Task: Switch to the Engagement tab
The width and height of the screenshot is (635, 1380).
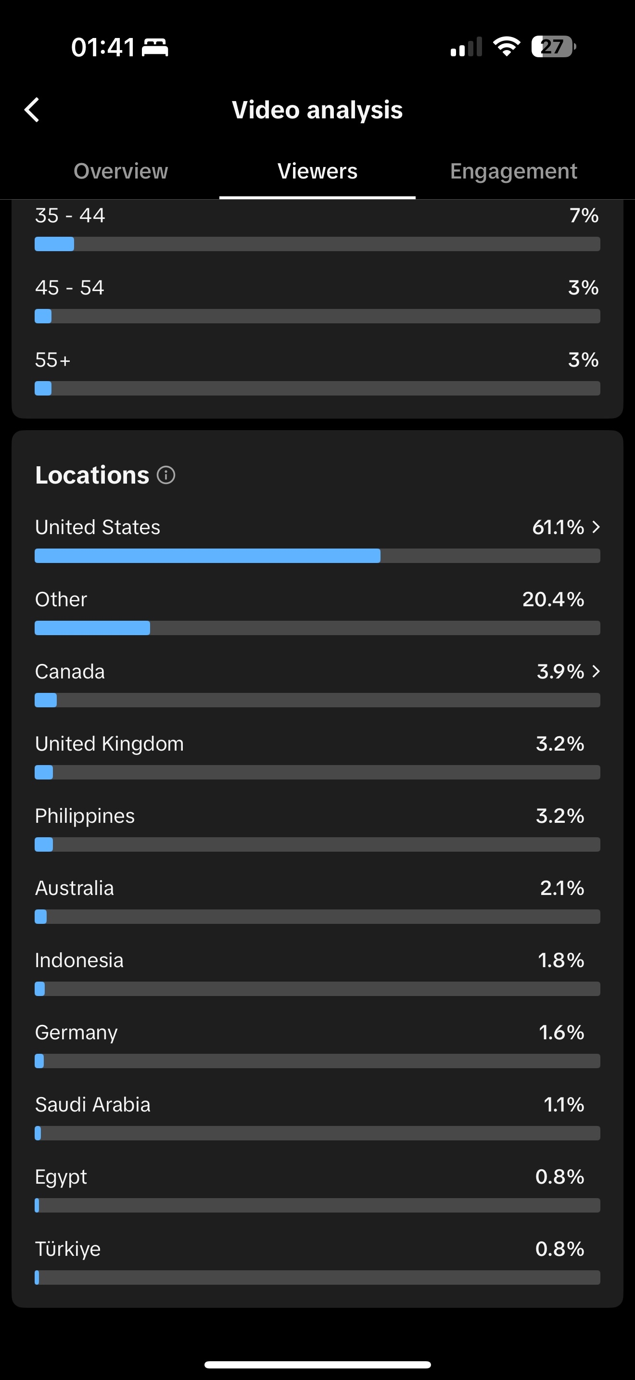Action: [x=513, y=171]
